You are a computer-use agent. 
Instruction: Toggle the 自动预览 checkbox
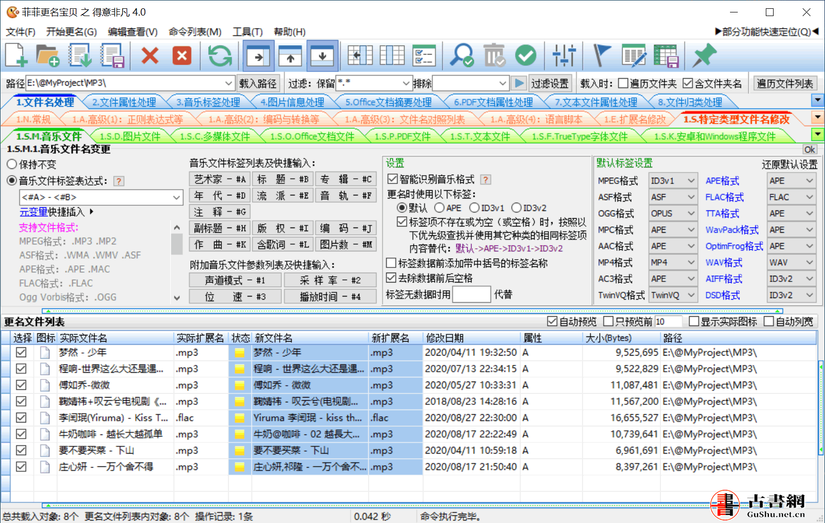coord(552,322)
